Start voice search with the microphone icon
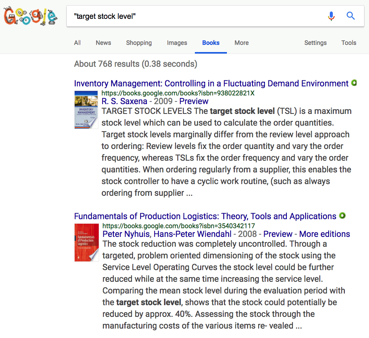This screenshot has width=369, height=338. 331,16
